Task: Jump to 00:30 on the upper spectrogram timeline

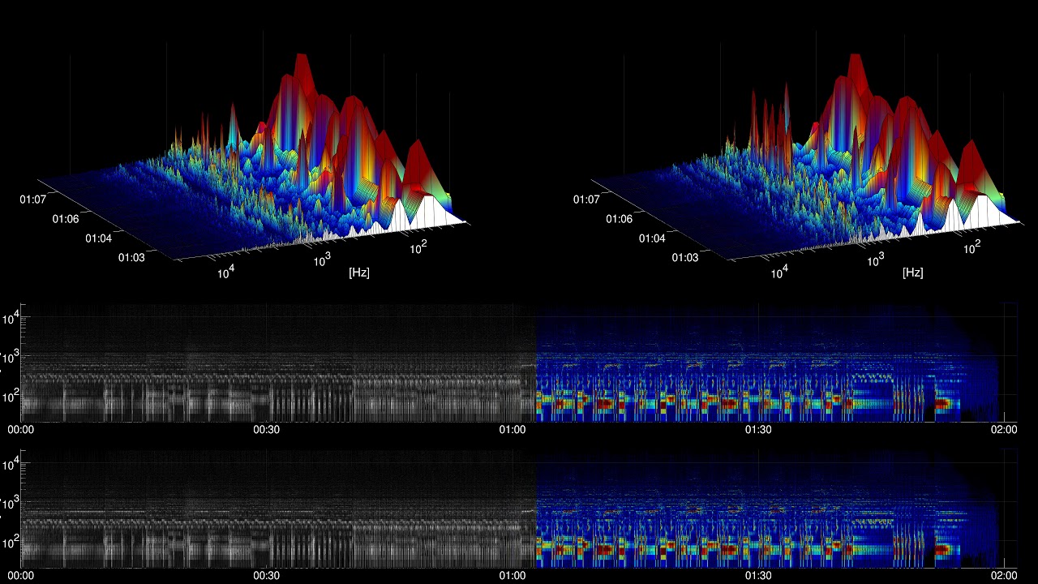Action: 267,430
